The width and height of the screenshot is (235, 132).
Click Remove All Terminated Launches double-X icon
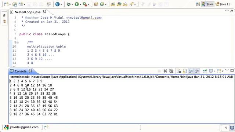click(171, 71)
